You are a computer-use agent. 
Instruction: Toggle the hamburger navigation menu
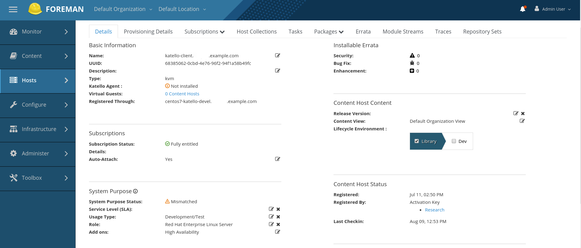(13, 9)
